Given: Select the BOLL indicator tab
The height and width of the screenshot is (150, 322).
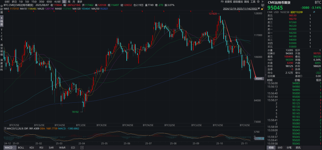Looking at the screenshot, I should tap(21, 147).
